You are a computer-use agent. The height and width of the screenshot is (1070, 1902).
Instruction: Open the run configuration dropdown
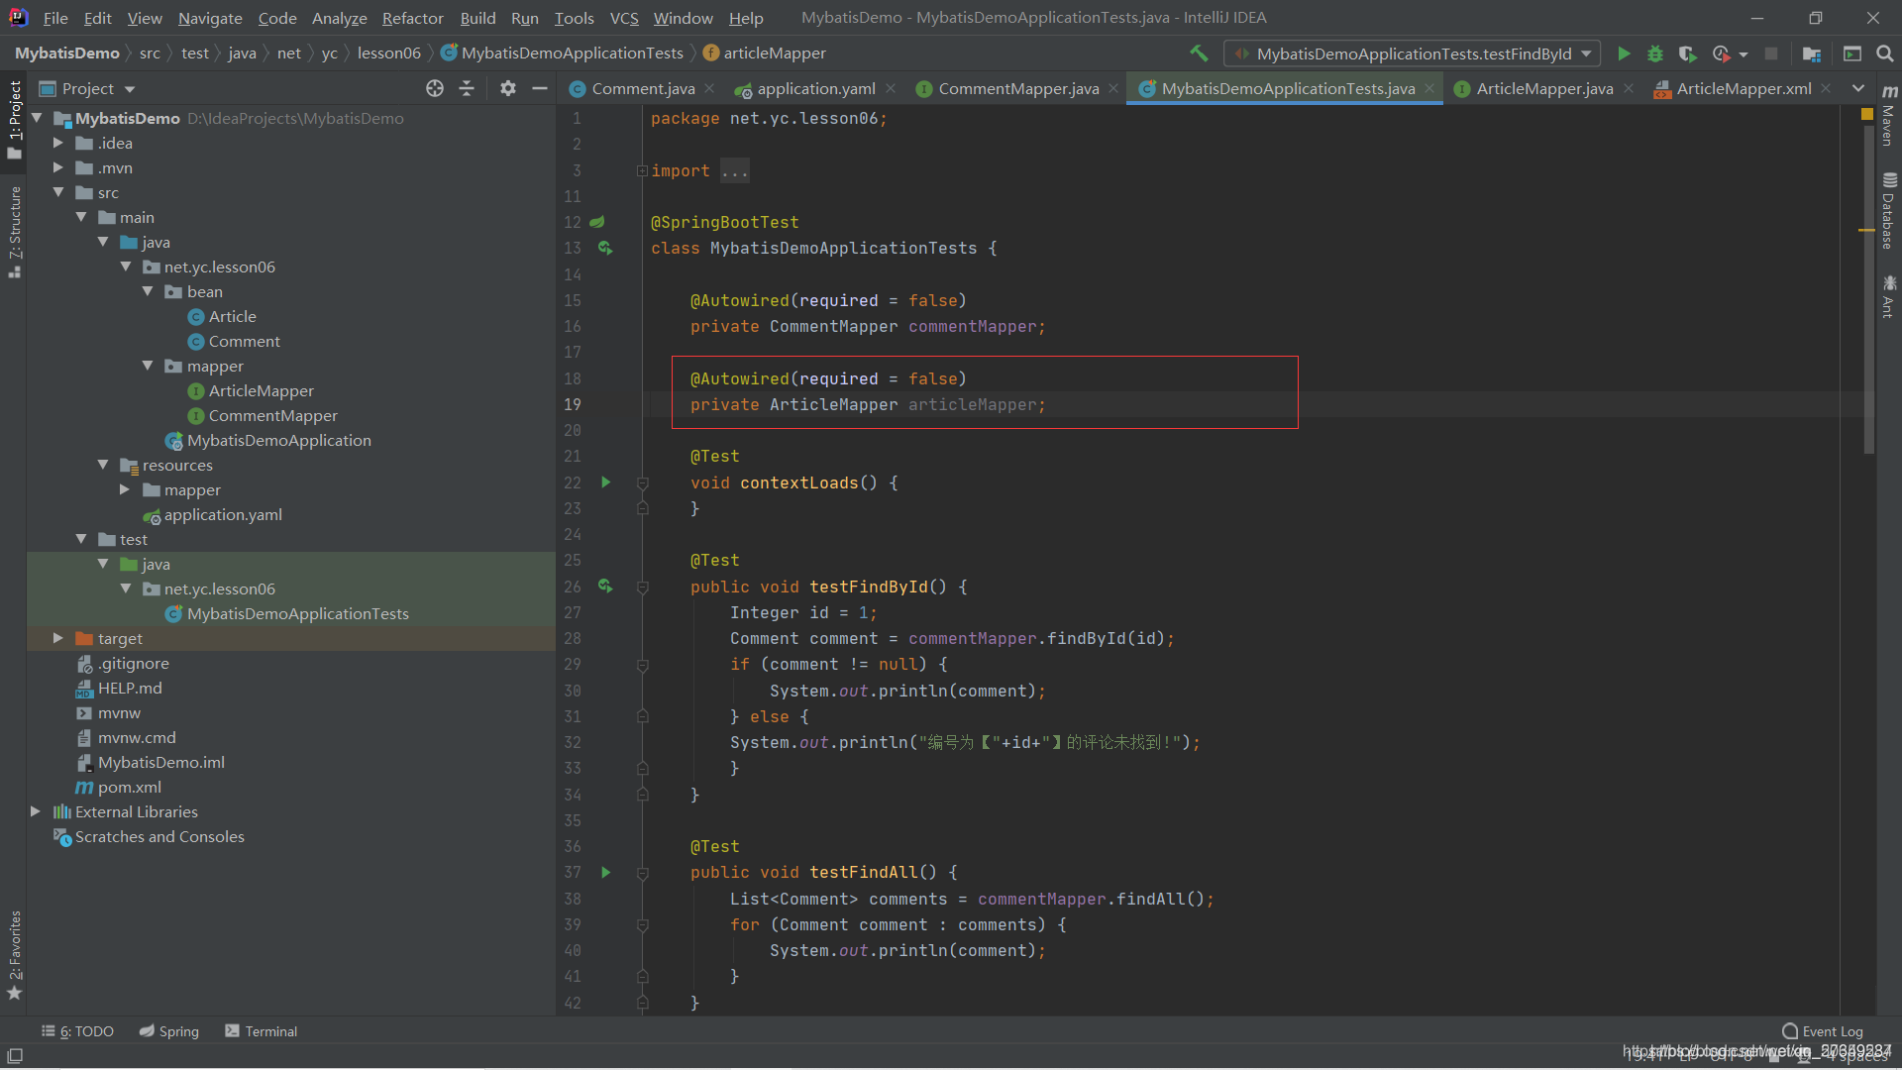tap(1413, 53)
